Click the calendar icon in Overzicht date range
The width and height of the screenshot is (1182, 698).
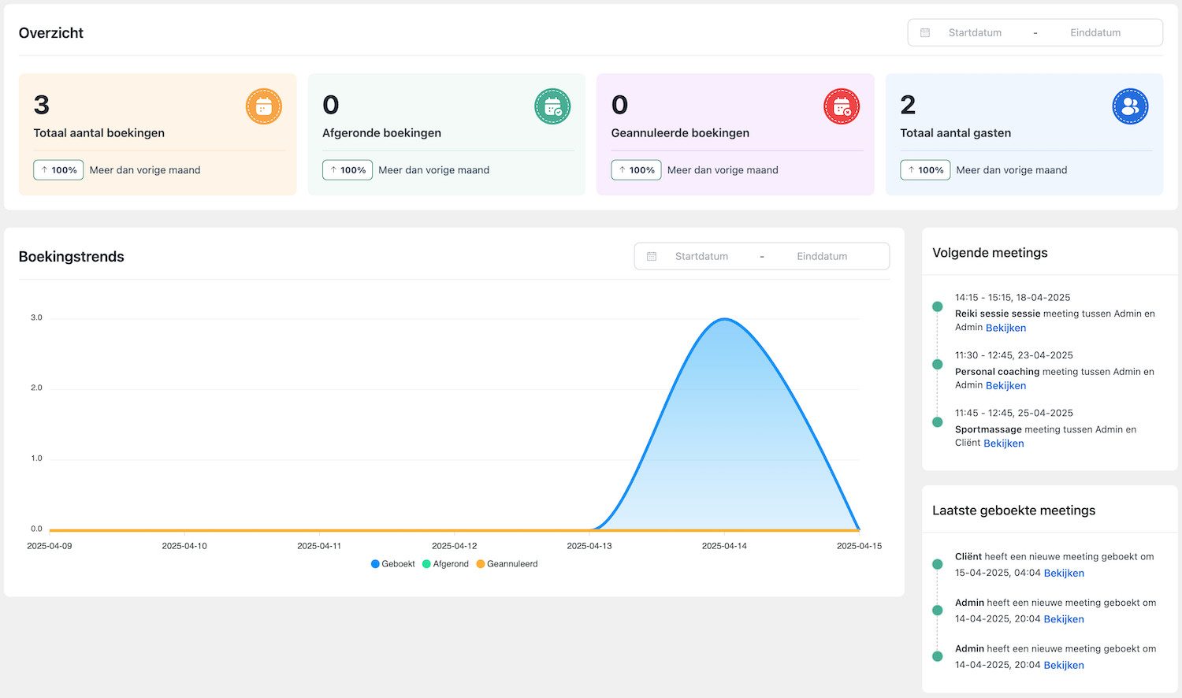(x=925, y=33)
